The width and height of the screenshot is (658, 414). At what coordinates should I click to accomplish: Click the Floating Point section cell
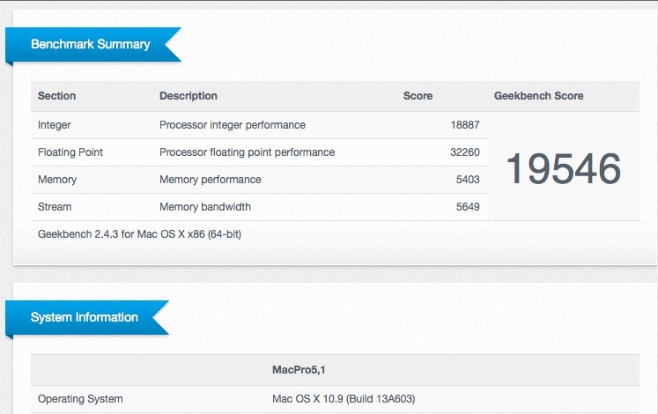tap(70, 152)
